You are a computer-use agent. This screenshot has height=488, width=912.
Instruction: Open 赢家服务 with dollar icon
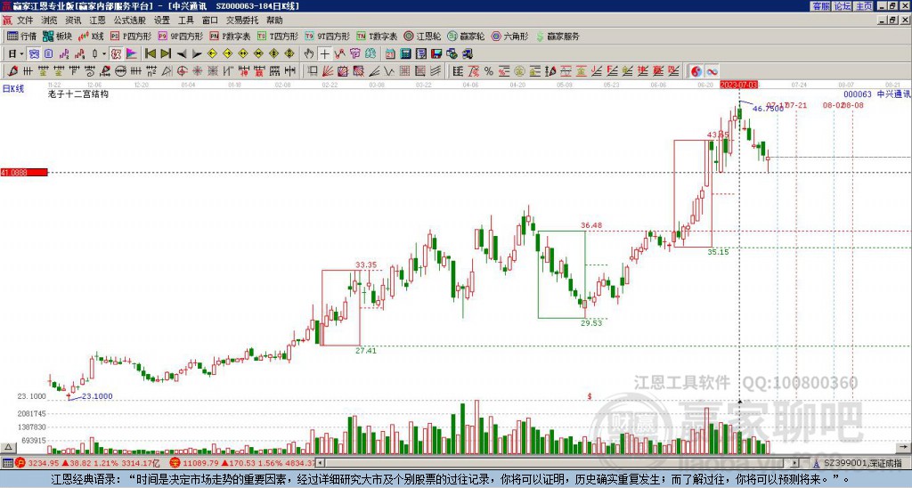tap(558, 36)
